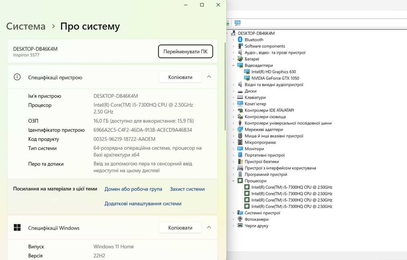Click device ID value 6966A2C5-C4F2-46DA-913B-ACECD9A46B34
The width and height of the screenshot is (407, 260).
pos(142,130)
